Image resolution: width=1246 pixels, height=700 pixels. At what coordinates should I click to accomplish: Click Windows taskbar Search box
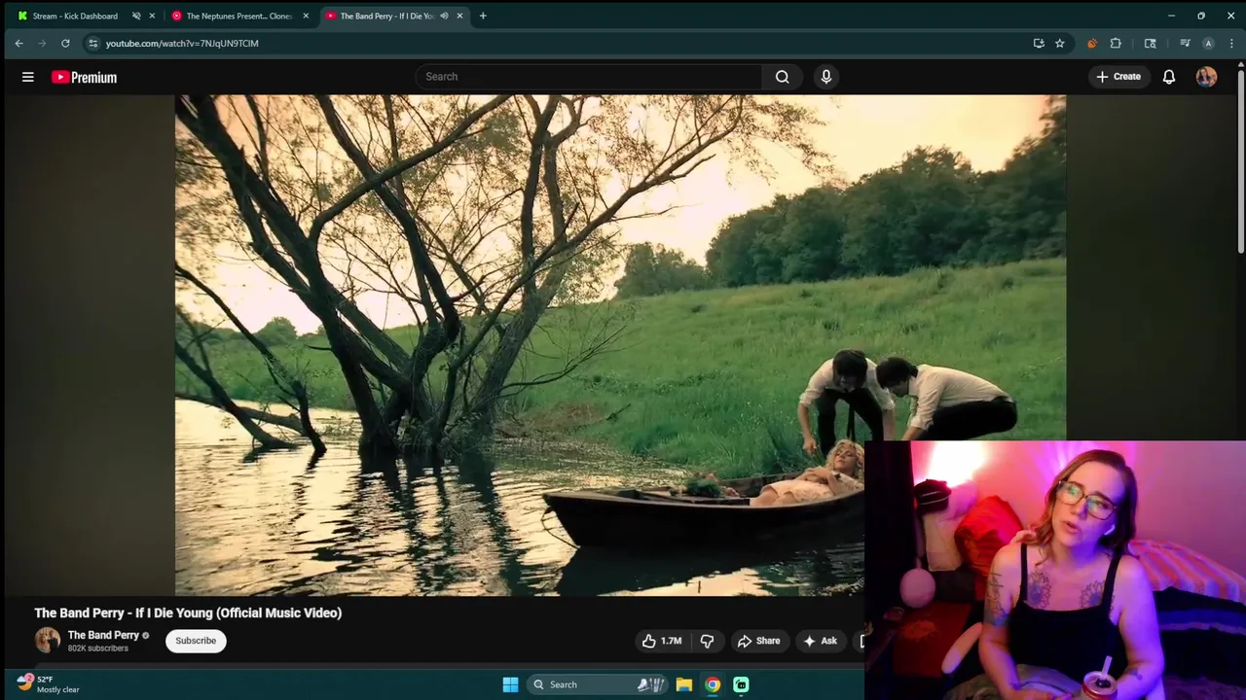[596, 684]
